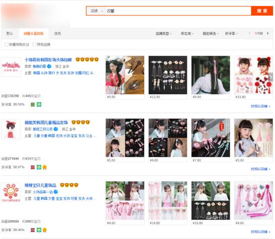The height and width of the screenshot is (239, 275).
Task: Click the search input containing 汉服
Action: [178, 11]
